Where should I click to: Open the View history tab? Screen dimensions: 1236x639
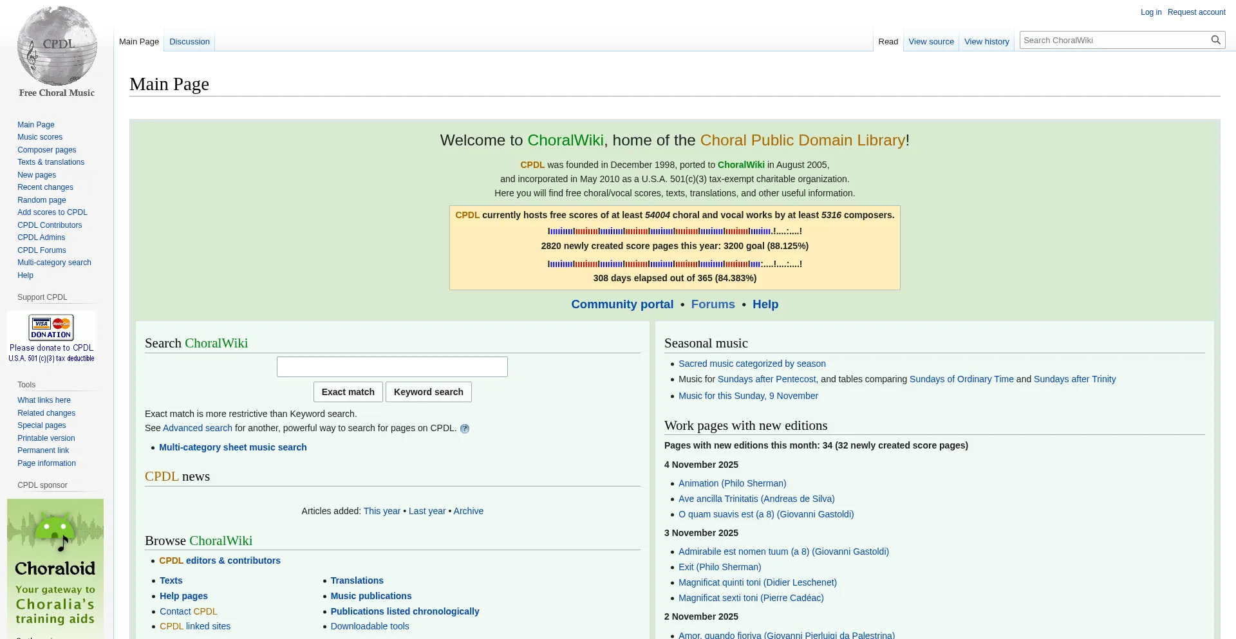(x=986, y=42)
